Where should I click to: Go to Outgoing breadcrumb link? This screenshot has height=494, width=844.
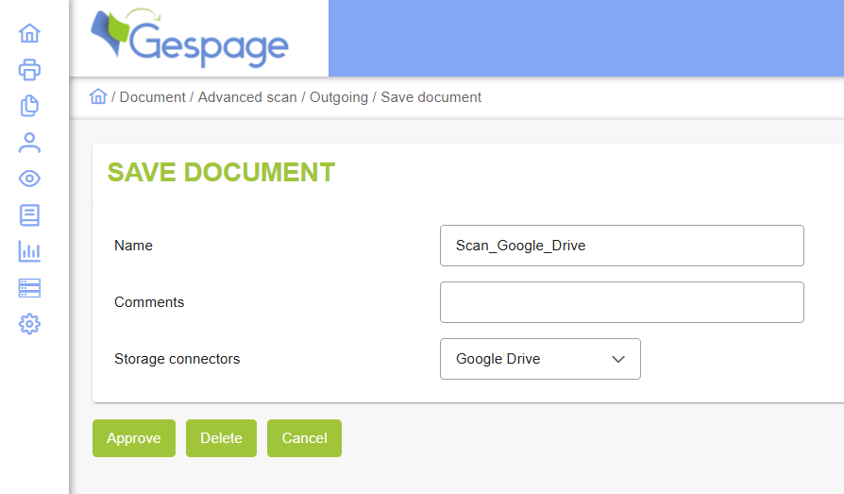pyautogui.click(x=339, y=97)
